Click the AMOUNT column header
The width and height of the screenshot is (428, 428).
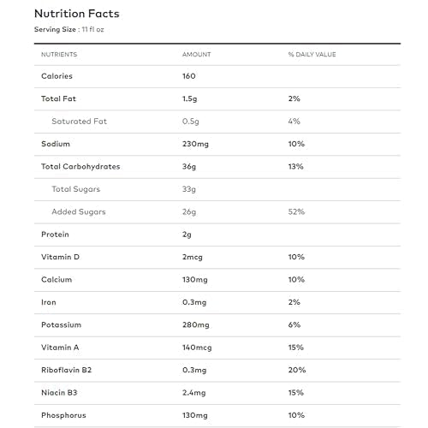[197, 55]
